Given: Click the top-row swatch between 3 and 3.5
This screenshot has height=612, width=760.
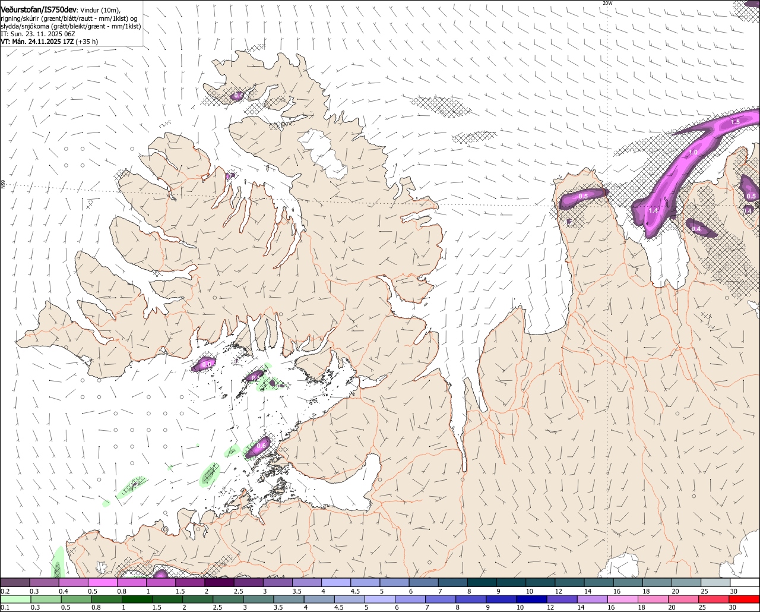Looking at the screenshot, I should [278, 583].
